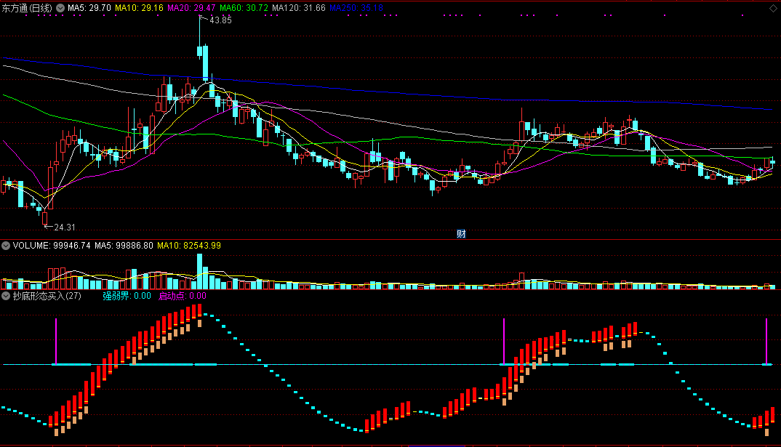Click the 24.31 low price label
This screenshot has height=447, width=781.
pos(65,227)
